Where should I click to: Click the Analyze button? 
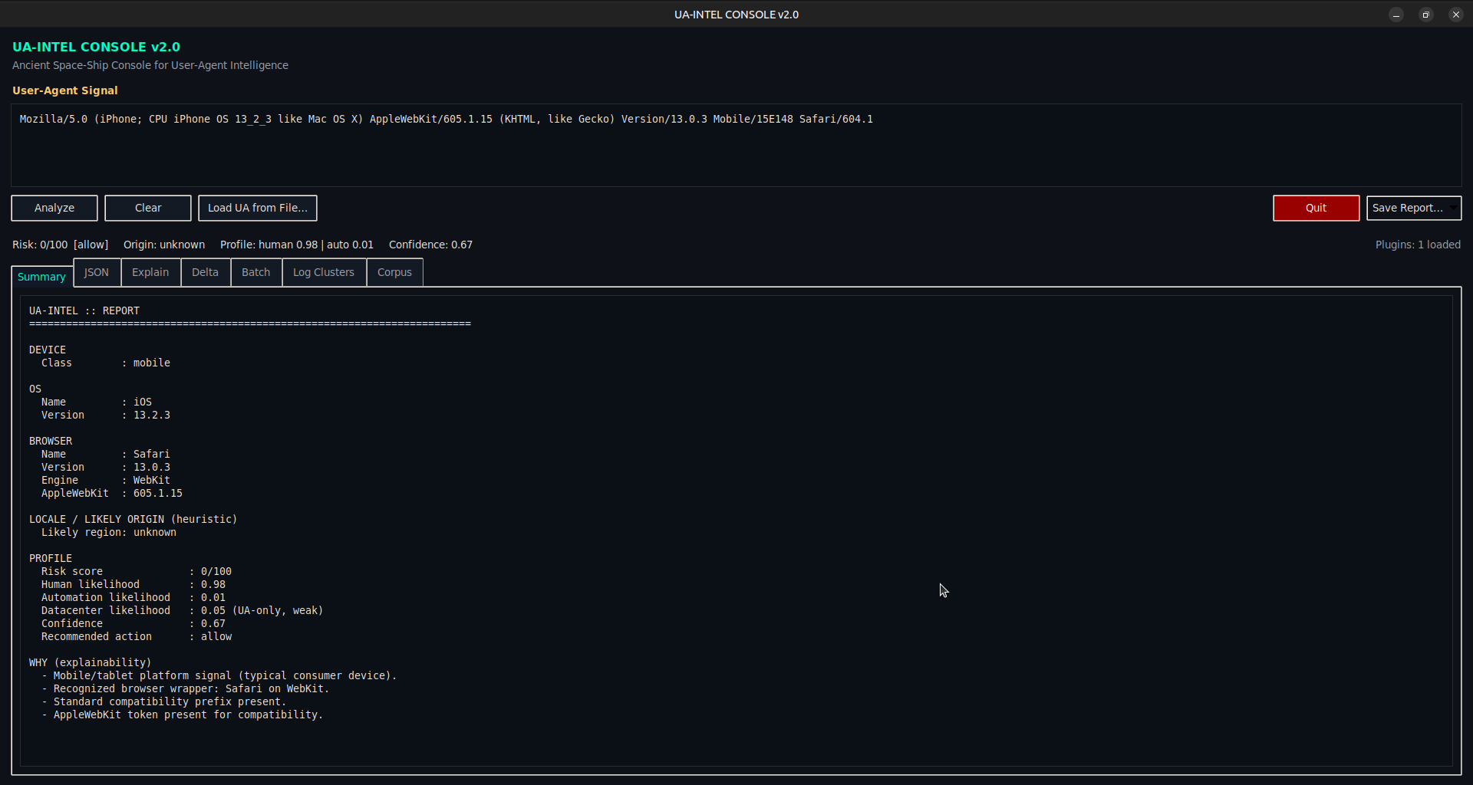pos(54,208)
